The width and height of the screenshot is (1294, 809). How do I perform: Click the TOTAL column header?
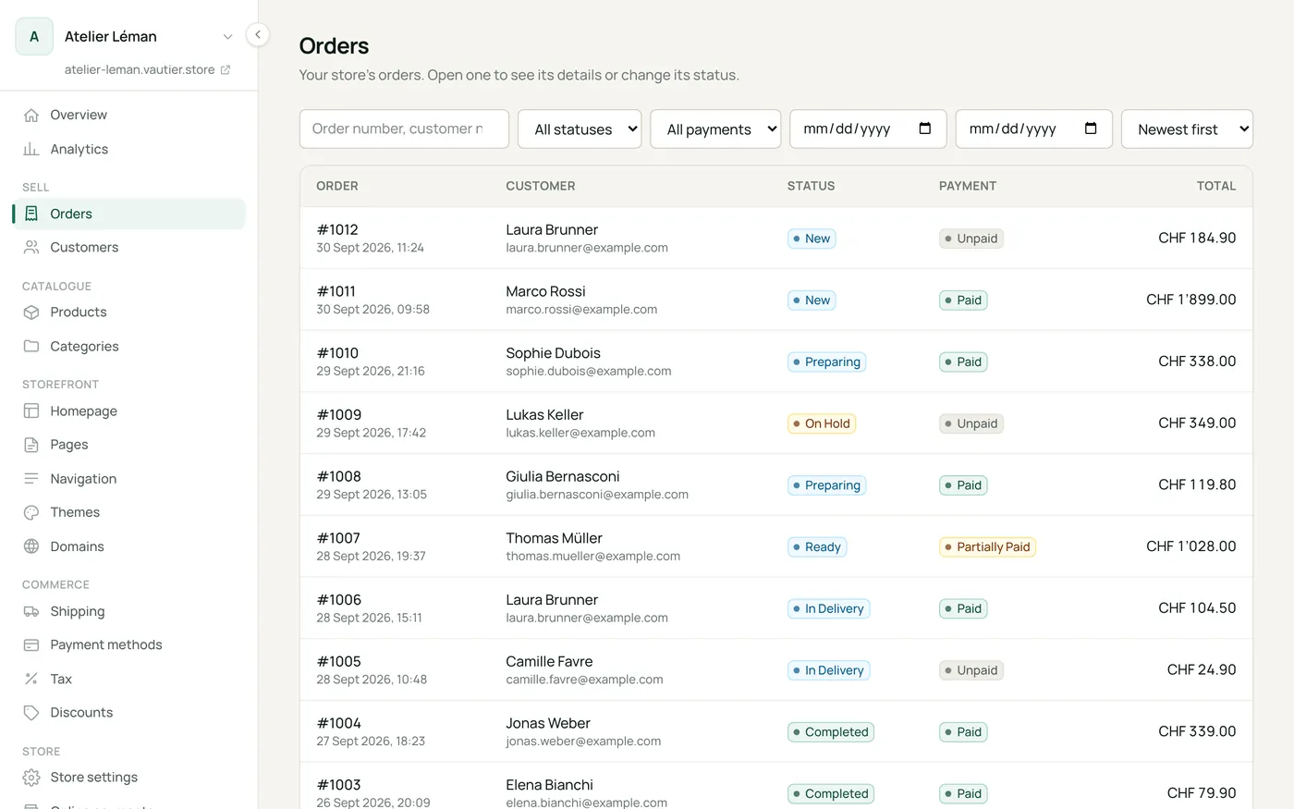click(x=1216, y=186)
